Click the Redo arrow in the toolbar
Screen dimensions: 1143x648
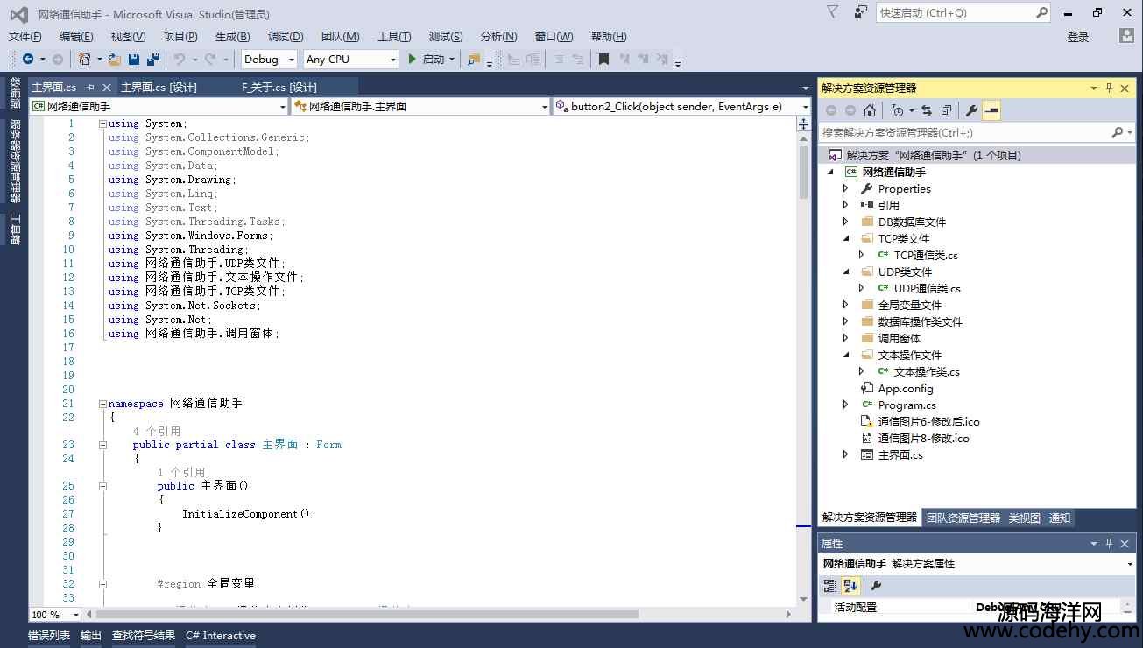(209, 60)
